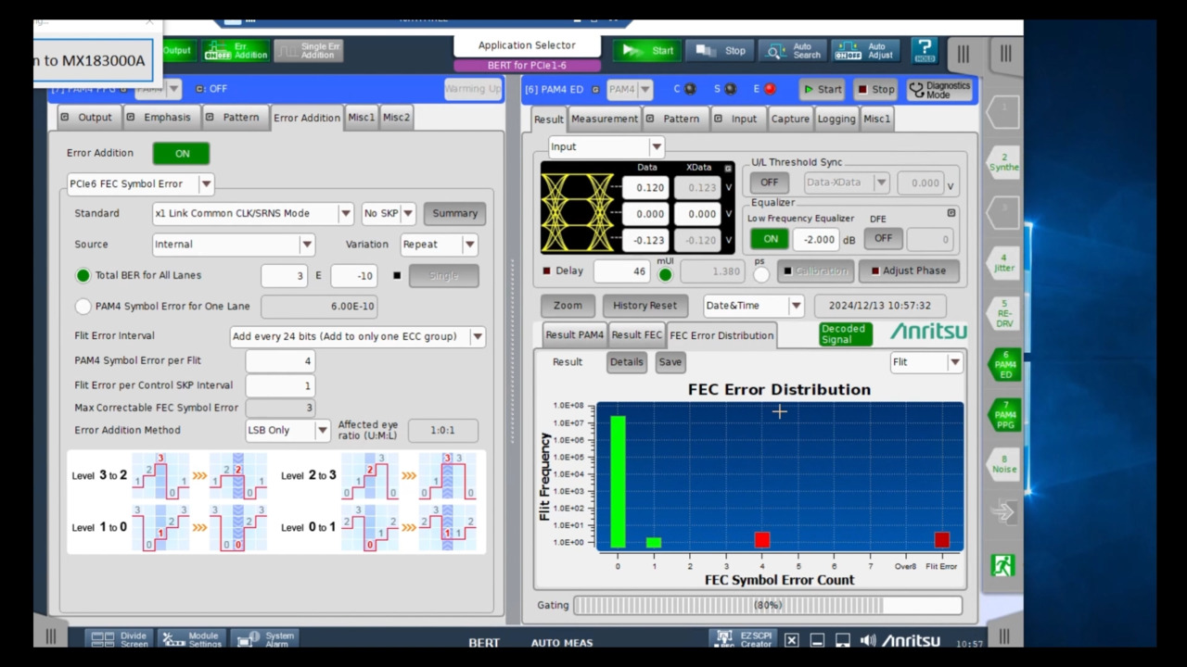The height and width of the screenshot is (667, 1187).
Task: Click the PAM4 Symbol Error per Flit field
Action: click(x=280, y=361)
